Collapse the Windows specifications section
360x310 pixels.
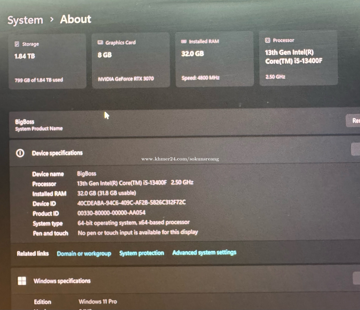pyautogui.click(x=356, y=278)
